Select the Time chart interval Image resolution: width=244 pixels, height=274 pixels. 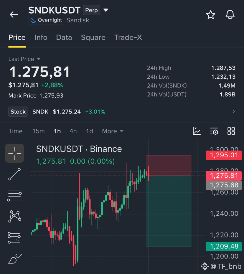click(x=15, y=131)
